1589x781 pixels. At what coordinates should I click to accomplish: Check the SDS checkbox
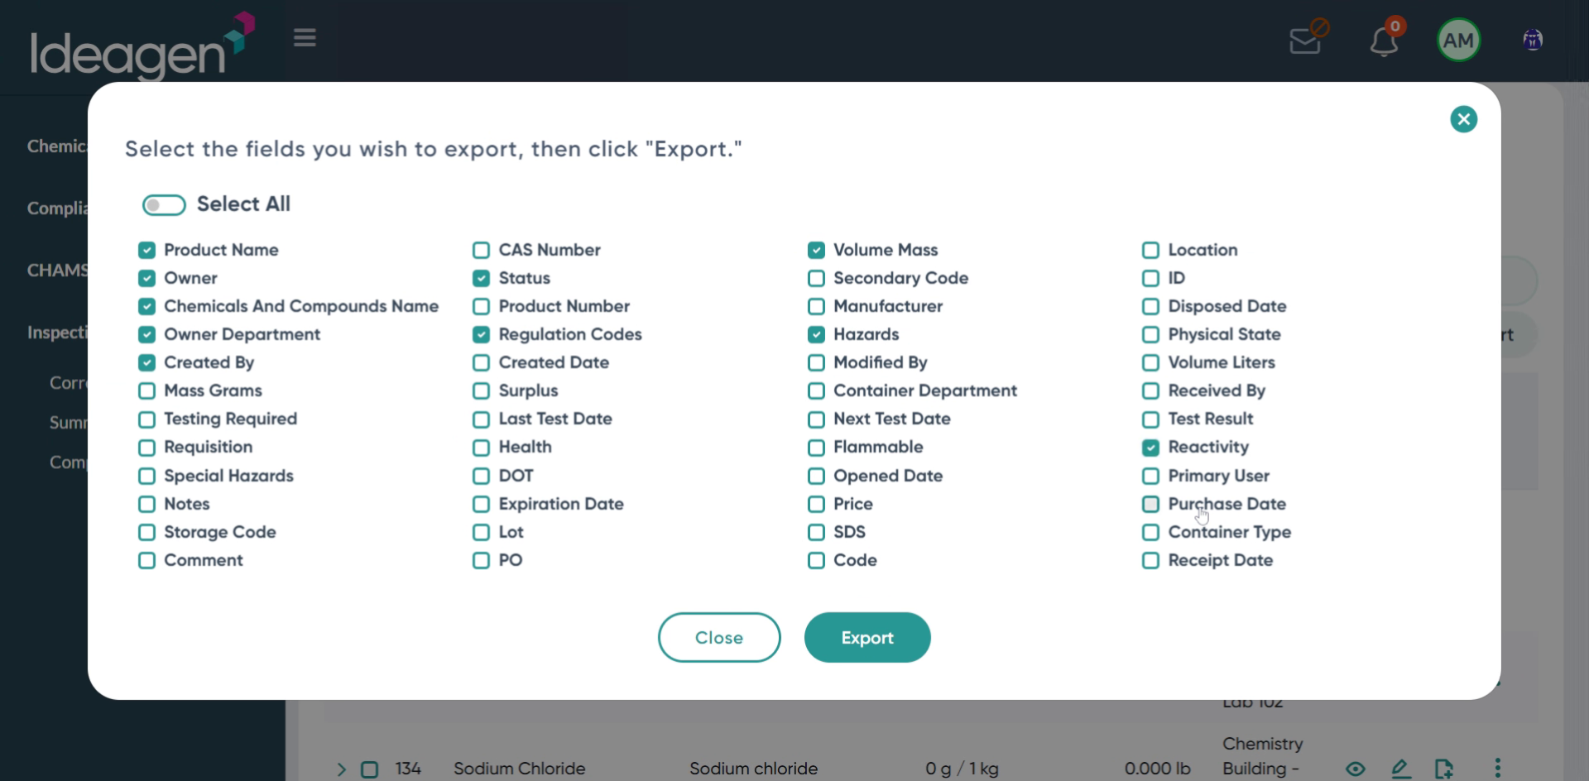(x=816, y=532)
